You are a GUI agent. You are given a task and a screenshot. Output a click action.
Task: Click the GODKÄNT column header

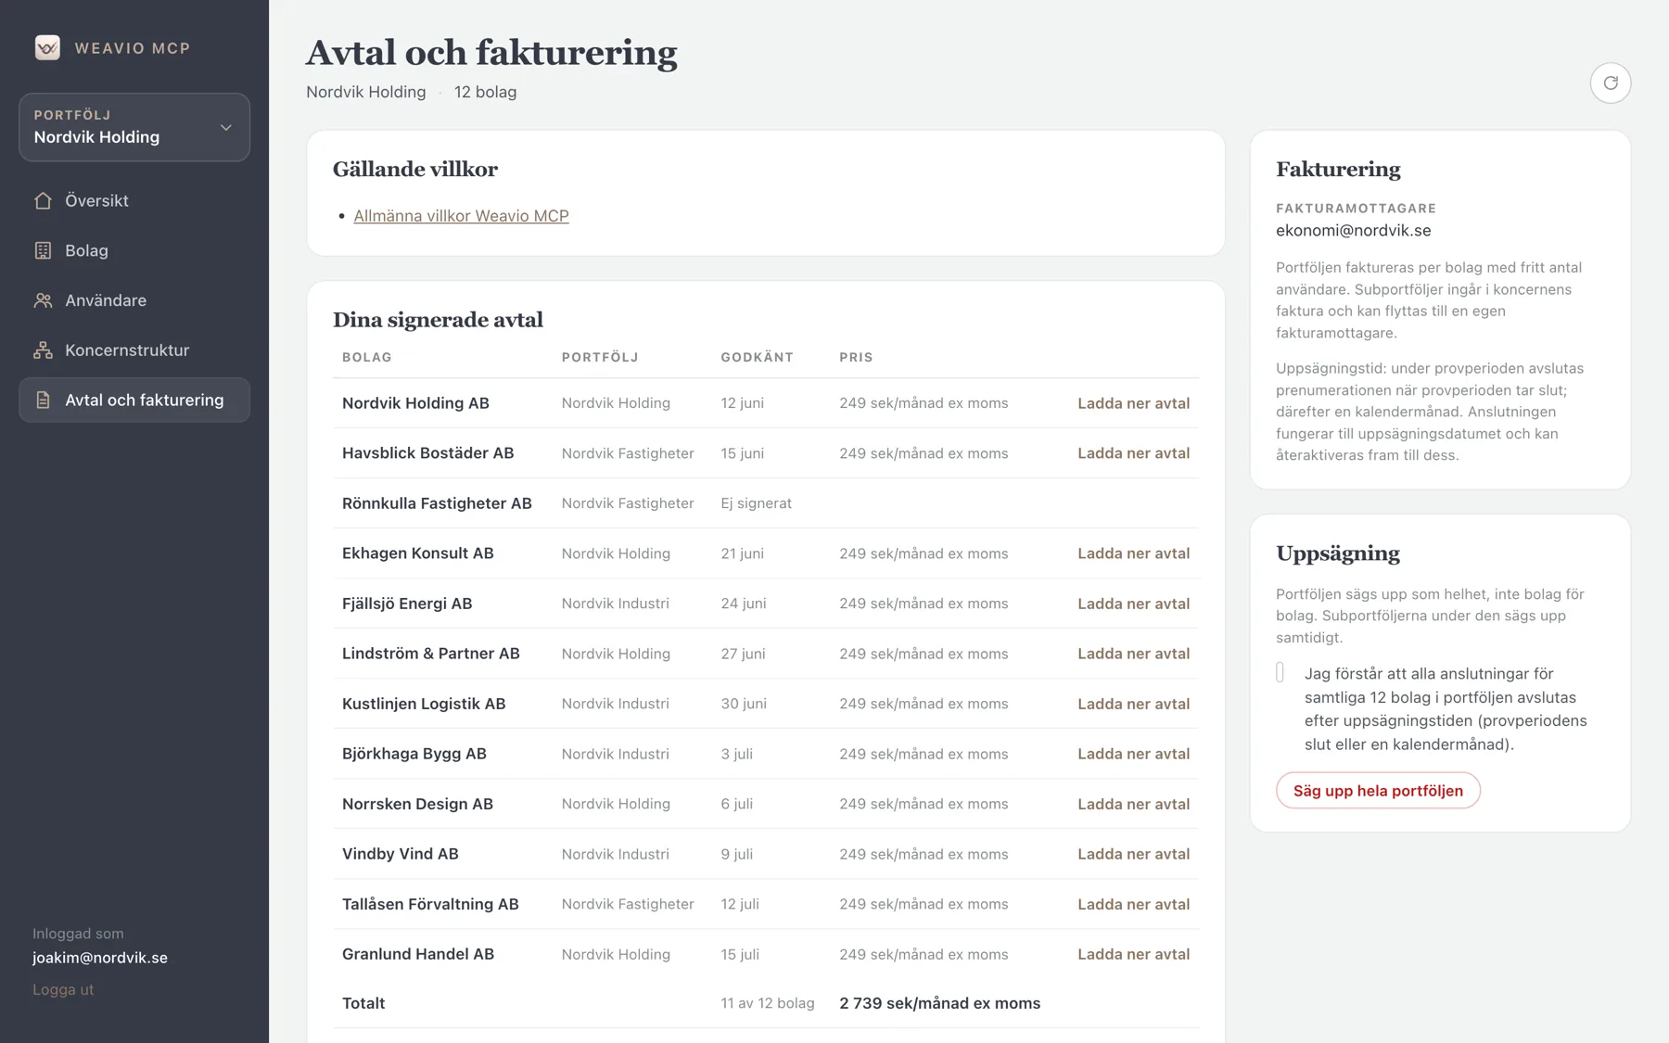point(757,357)
